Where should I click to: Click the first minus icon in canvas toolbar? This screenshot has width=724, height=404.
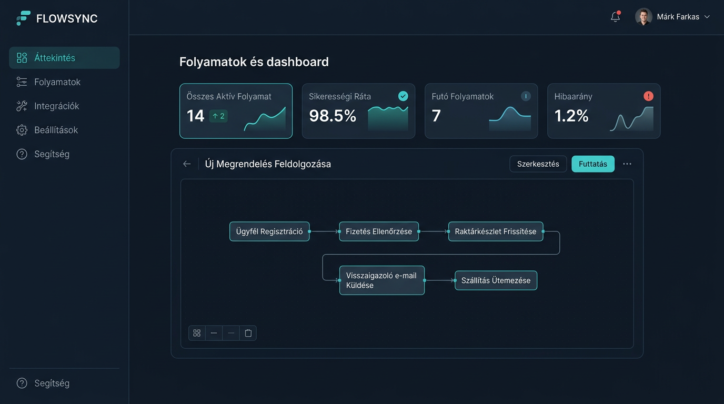click(x=214, y=333)
